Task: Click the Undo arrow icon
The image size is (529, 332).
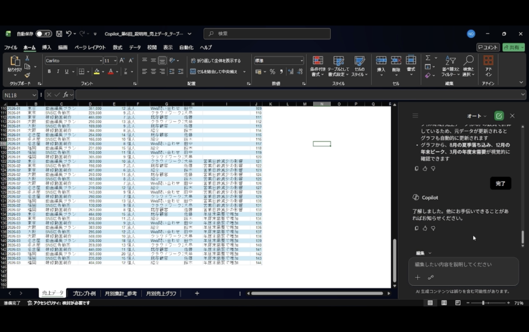Action: coord(69,34)
